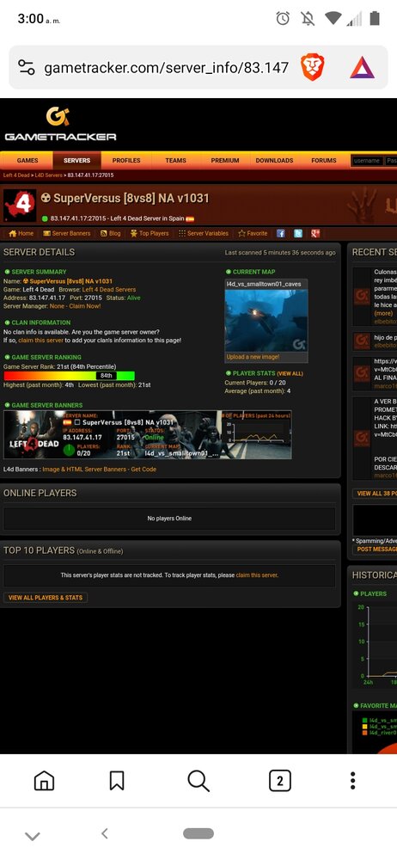The width and height of the screenshot is (397, 860).
Task: Tap claim this server in Clan Information
Action: point(41,341)
